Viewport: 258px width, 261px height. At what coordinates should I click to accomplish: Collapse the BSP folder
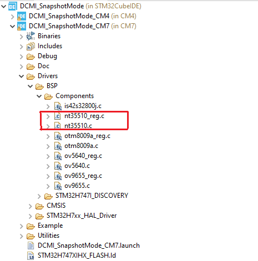click(x=31, y=86)
